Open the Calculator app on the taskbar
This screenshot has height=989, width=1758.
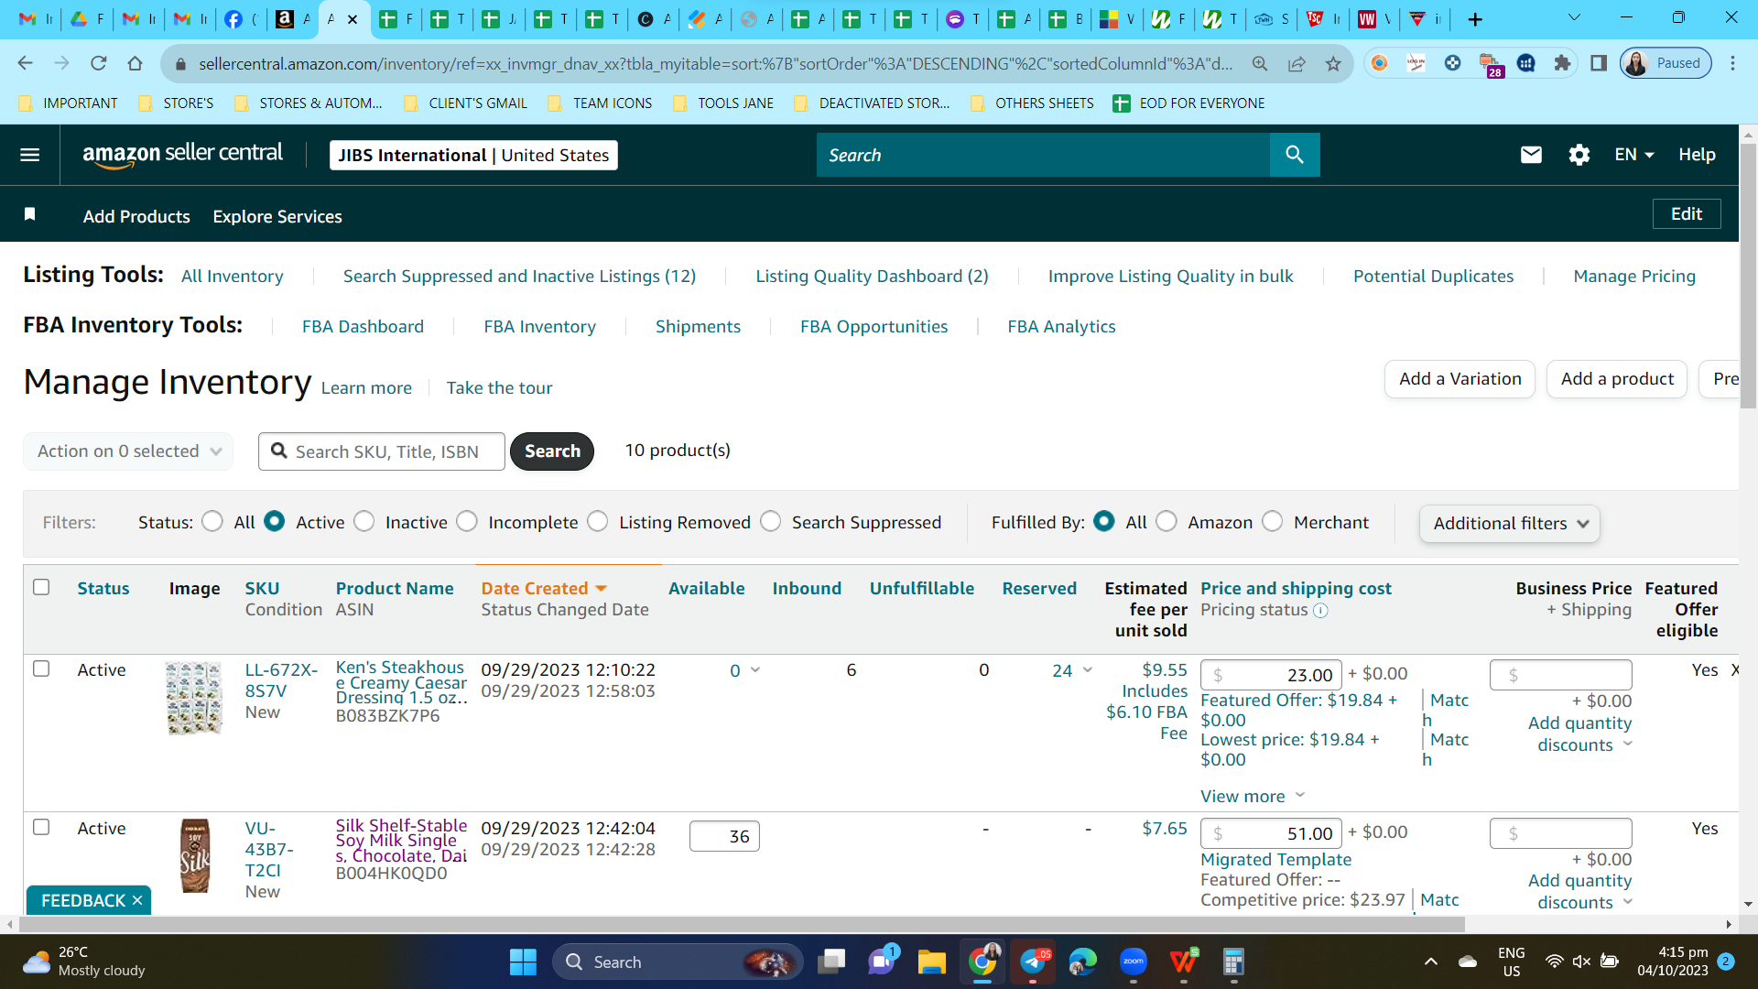(x=1233, y=962)
